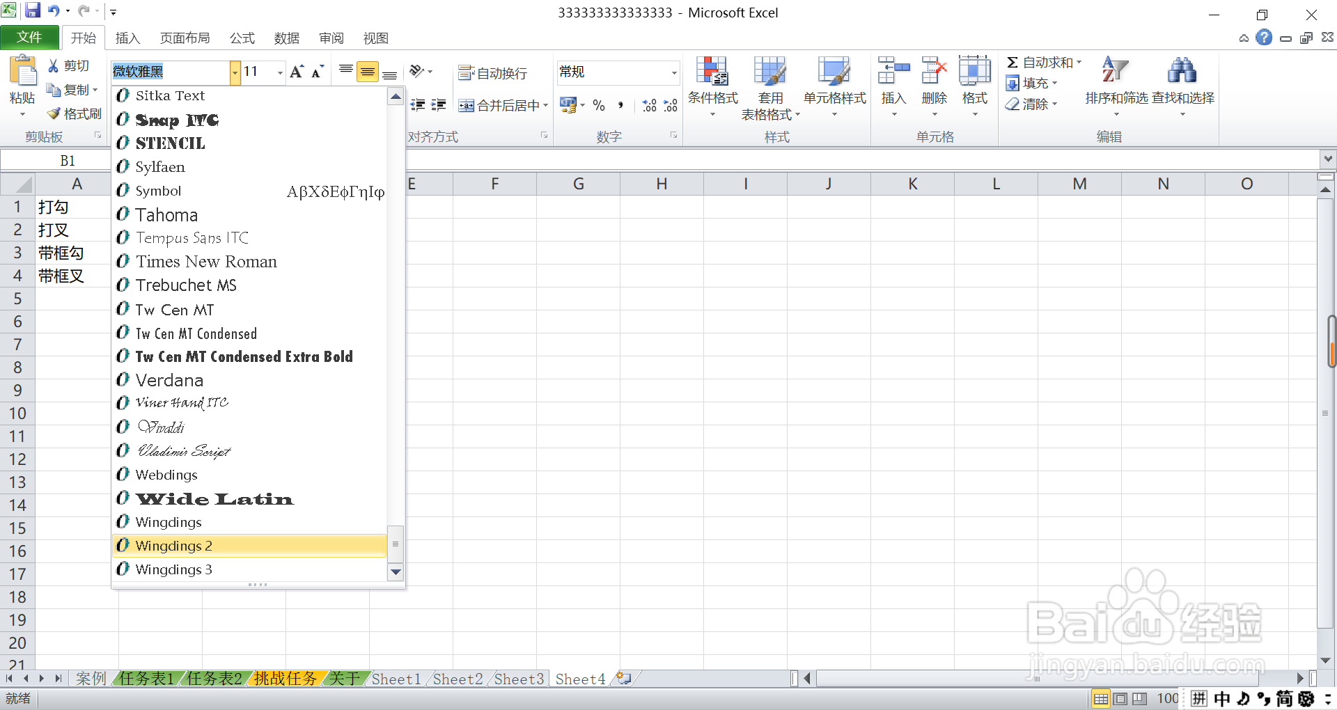Screen dimensions: 1337x710
Task: Expand the formula bar chevron
Action: coord(1328,159)
